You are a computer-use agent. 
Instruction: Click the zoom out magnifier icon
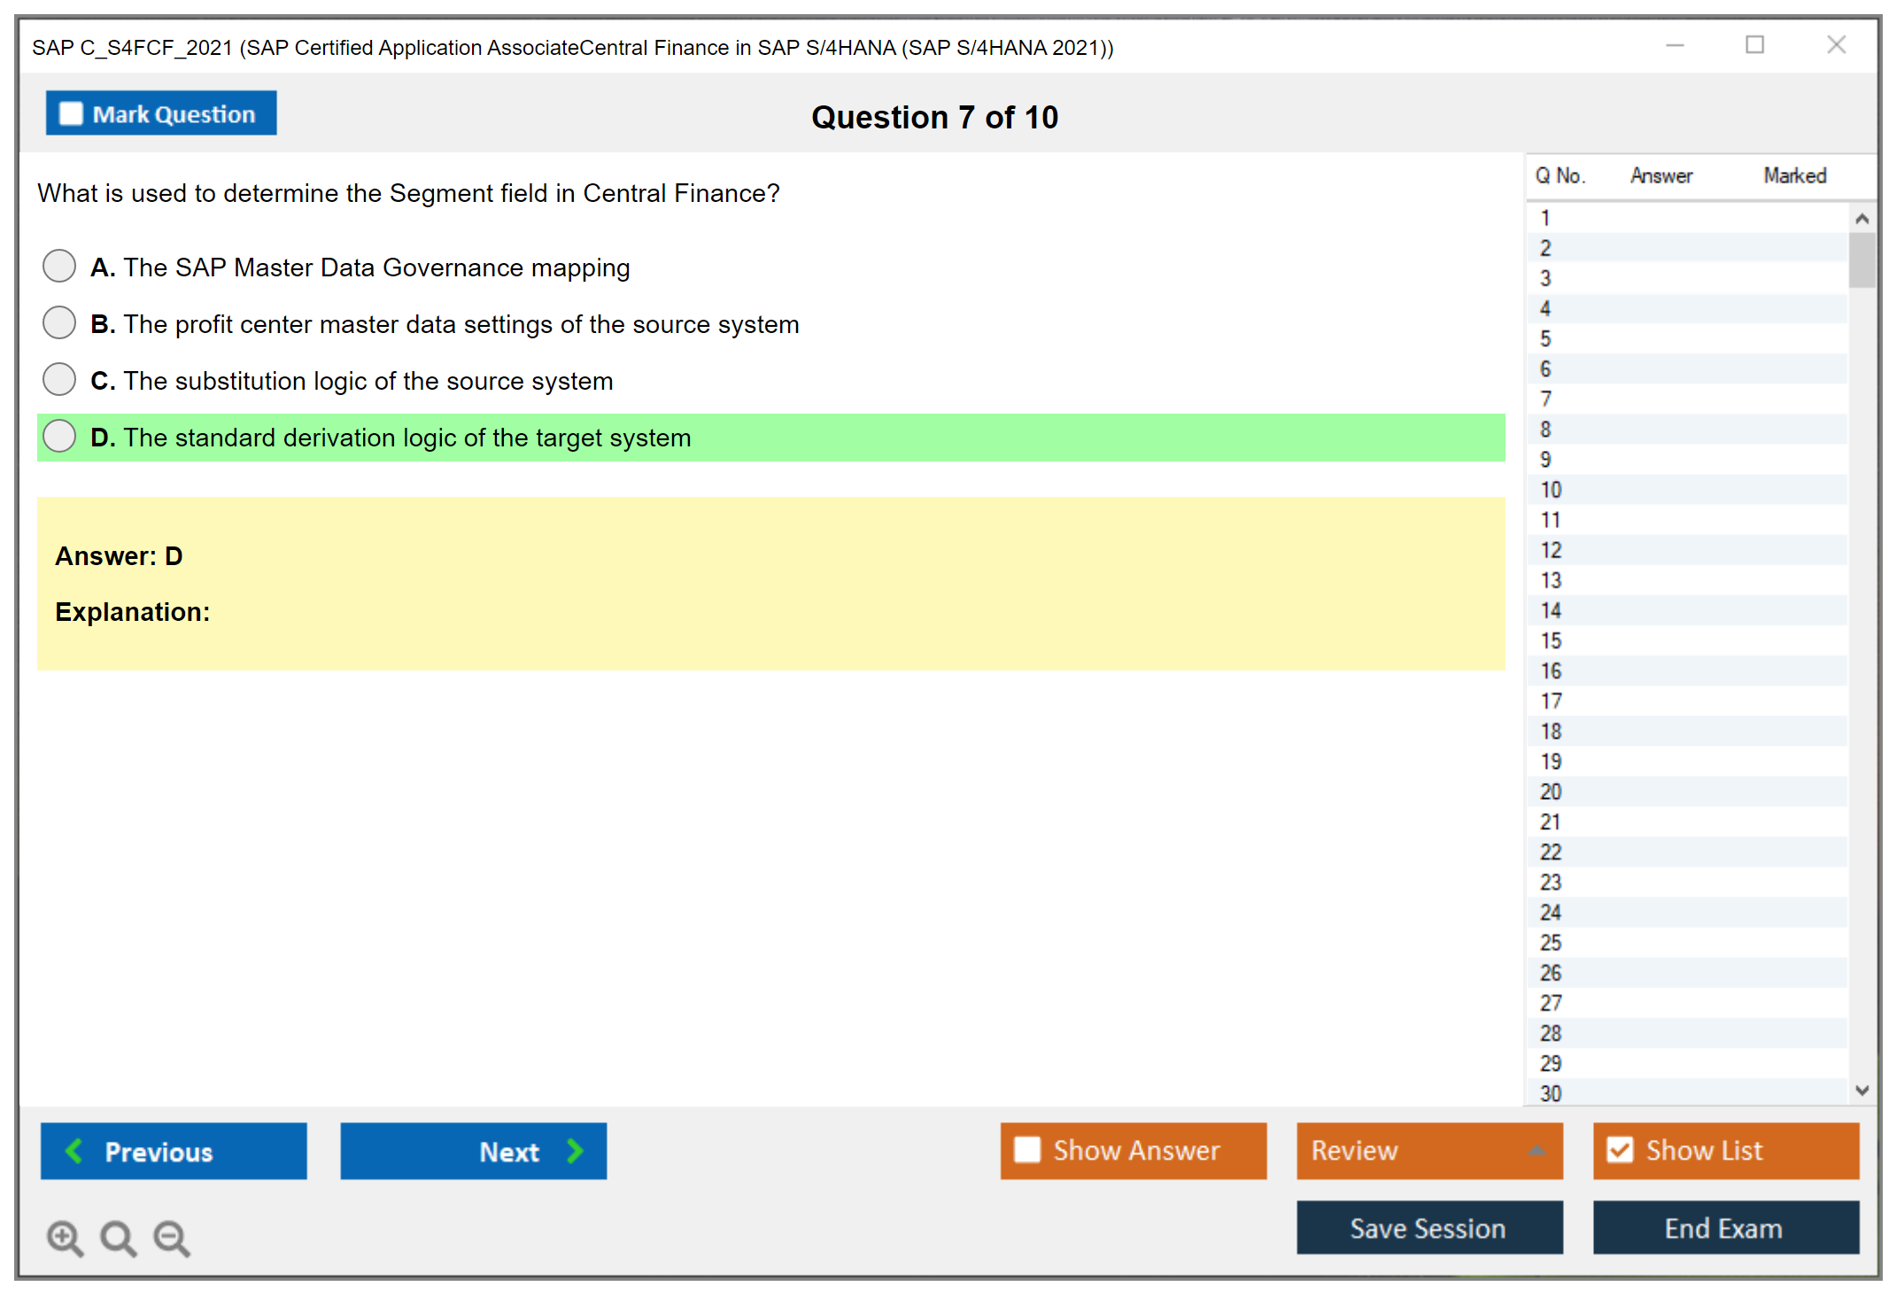(172, 1237)
